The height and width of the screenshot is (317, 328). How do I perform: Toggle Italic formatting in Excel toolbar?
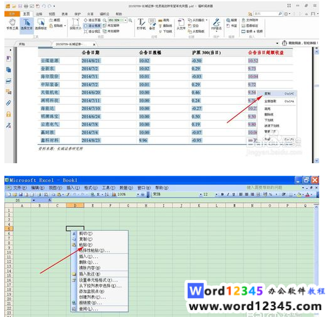coord(228,195)
